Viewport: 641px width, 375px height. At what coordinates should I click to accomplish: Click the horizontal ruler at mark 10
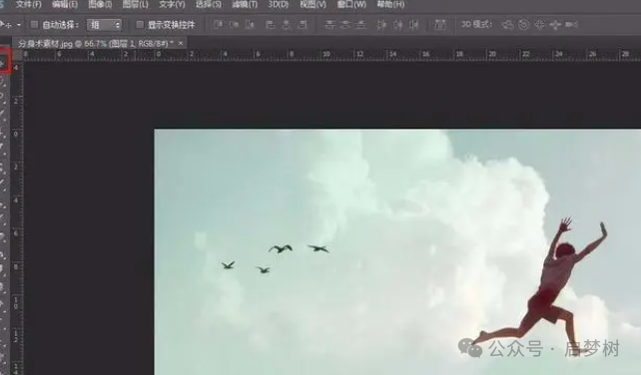click(326, 54)
